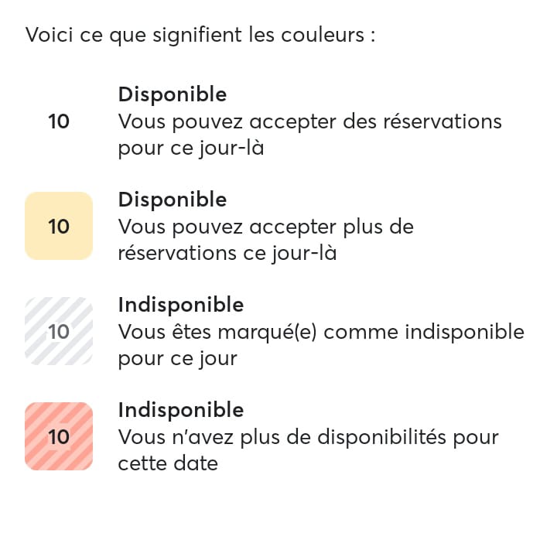Click the number 10 inside yellow square
Screen dimensions: 557x533
(59, 227)
